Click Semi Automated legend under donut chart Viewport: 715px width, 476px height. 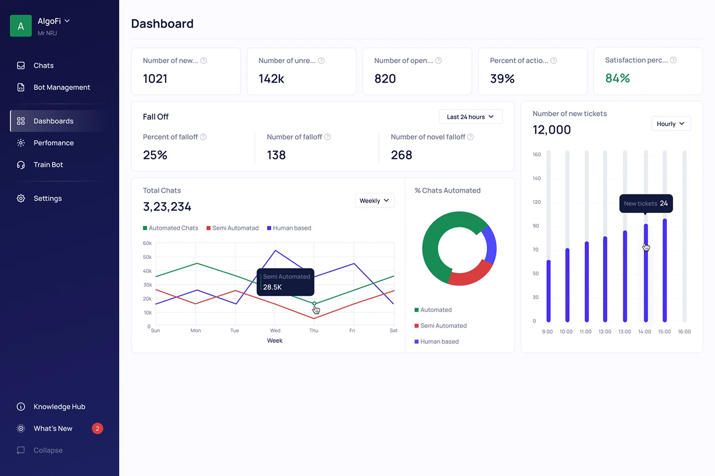(x=441, y=325)
